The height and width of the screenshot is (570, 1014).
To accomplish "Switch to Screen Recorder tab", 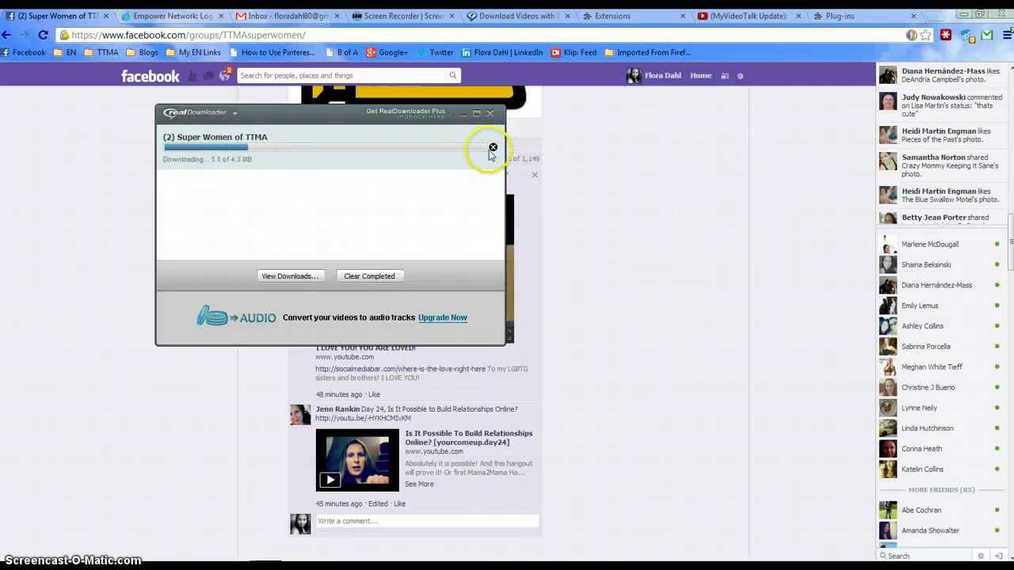I will tap(403, 16).
